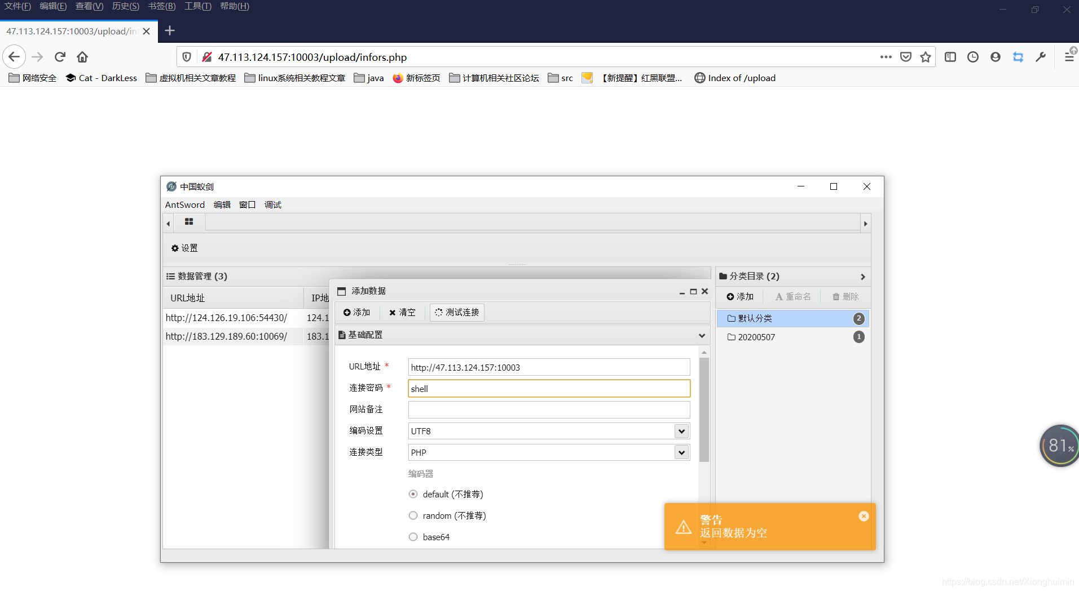This screenshot has height=592, width=1079.
Task: Collapse the 基础配置 section
Action: 702,335
